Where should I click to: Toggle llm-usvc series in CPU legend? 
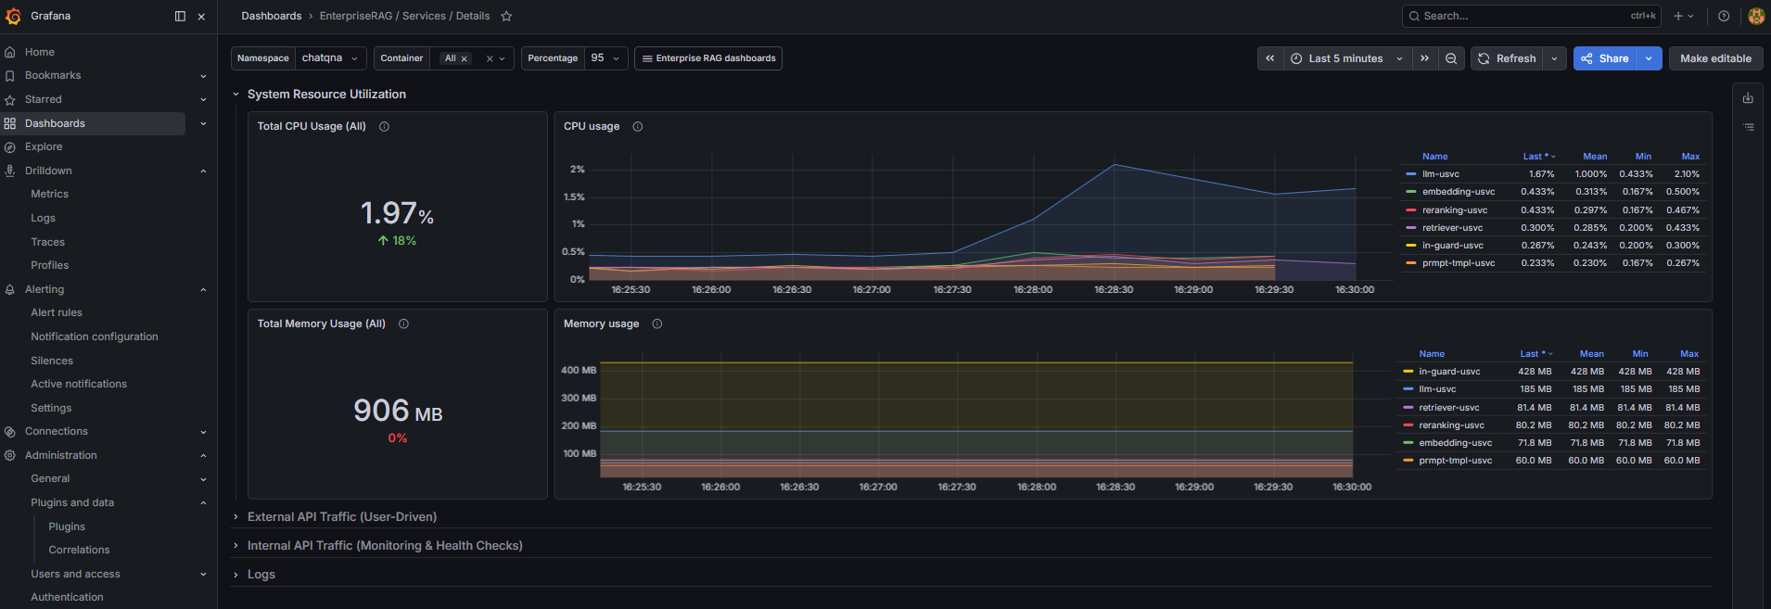pos(1440,174)
